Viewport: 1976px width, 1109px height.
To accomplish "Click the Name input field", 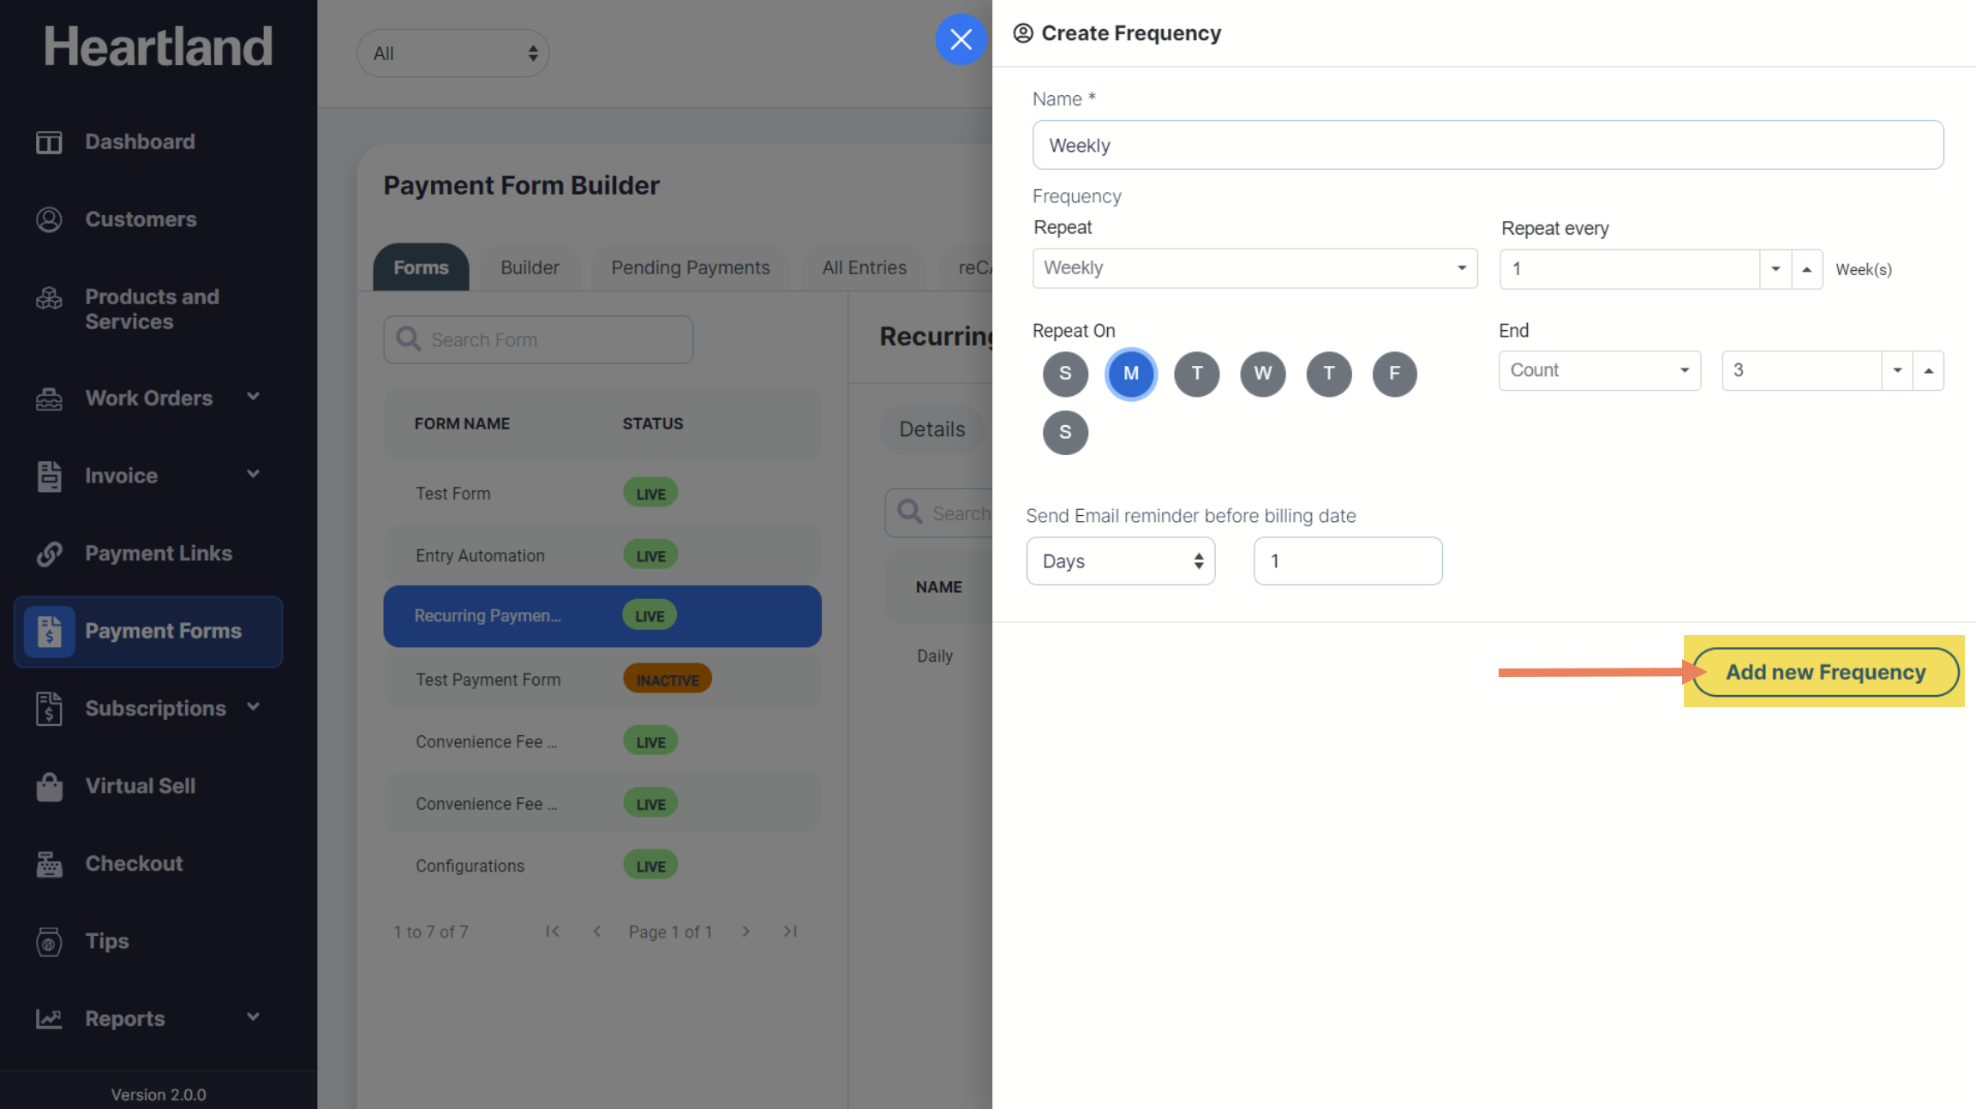I will [x=1487, y=146].
